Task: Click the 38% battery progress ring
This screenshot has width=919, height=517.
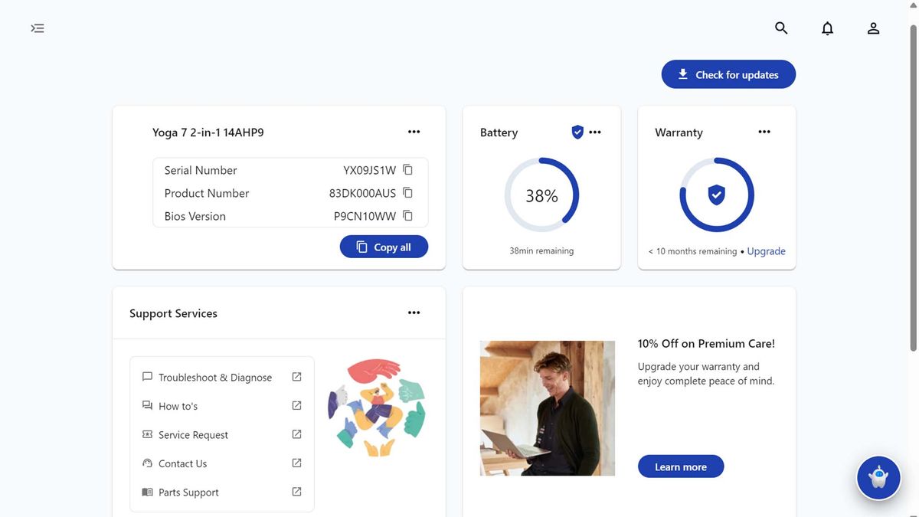Action: point(541,195)
